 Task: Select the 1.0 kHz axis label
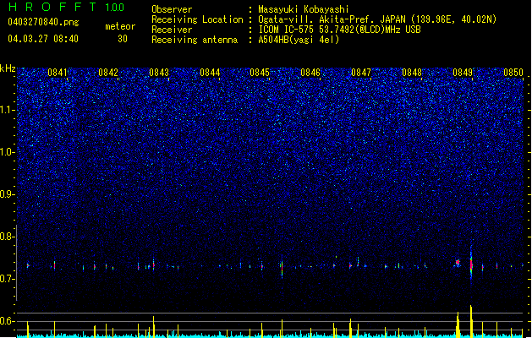click(7, 152)
